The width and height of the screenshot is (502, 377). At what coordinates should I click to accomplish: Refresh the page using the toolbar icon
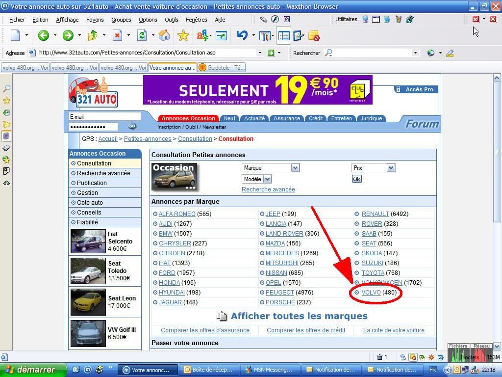[142, 35]
